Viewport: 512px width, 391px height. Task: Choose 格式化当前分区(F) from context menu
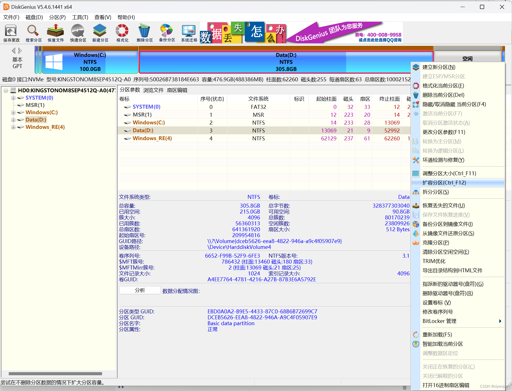coord(458,86)
